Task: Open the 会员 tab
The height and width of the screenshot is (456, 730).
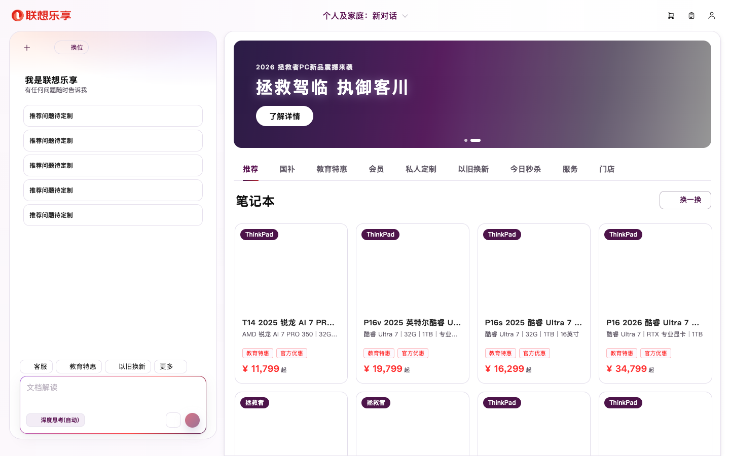Action: point(376,169)
